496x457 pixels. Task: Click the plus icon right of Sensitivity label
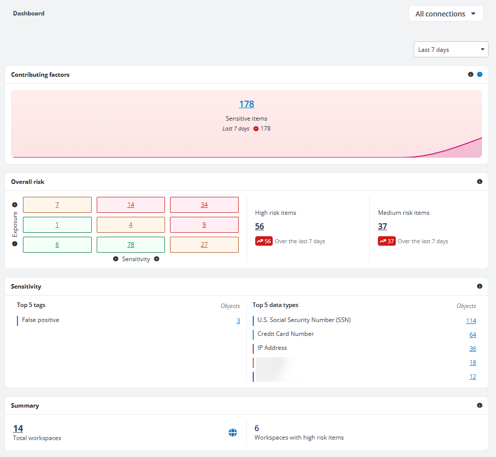coord(157,259)
